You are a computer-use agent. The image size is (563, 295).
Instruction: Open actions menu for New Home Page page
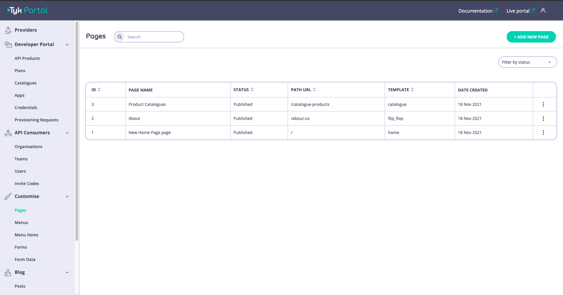pos(543,133)
